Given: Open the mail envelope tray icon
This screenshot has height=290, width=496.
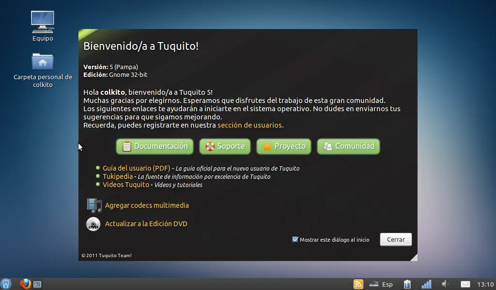Looking at the screenshot, I should coord(465,284).
